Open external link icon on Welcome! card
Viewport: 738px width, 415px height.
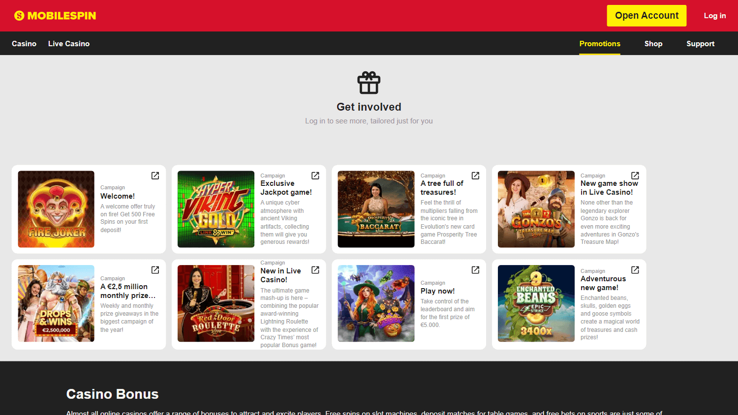pos(155,176)
